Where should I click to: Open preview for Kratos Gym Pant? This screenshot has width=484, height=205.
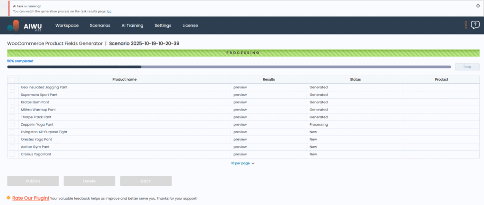[x=240, y=102]
